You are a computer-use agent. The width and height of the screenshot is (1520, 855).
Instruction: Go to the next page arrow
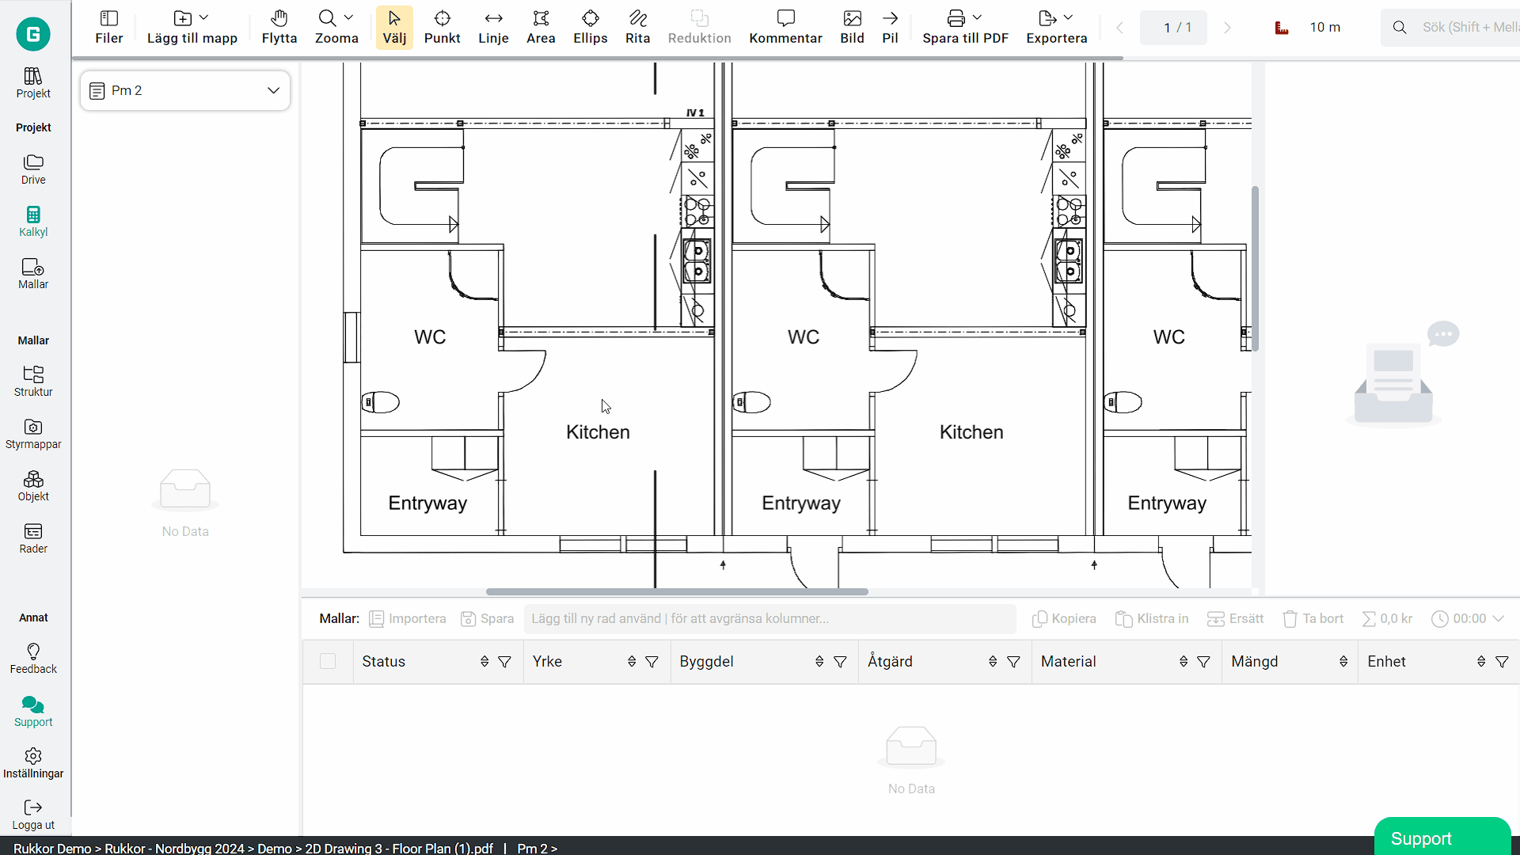(x=1227, y=28)
